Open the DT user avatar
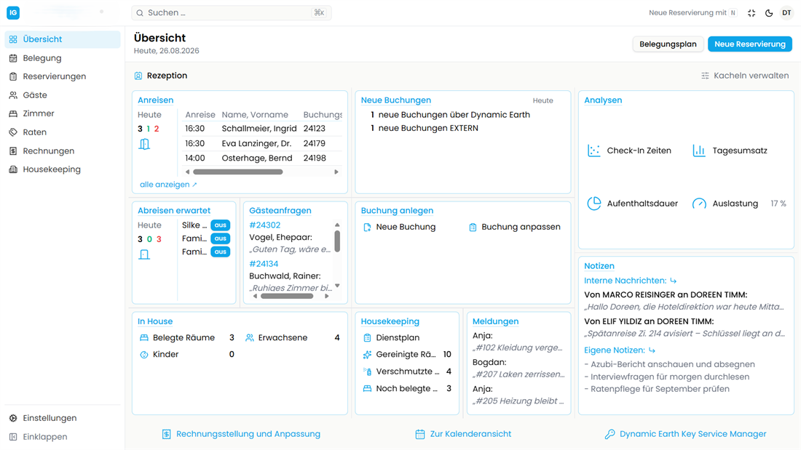This screenshot has height=450, width=801. point(786,13)
